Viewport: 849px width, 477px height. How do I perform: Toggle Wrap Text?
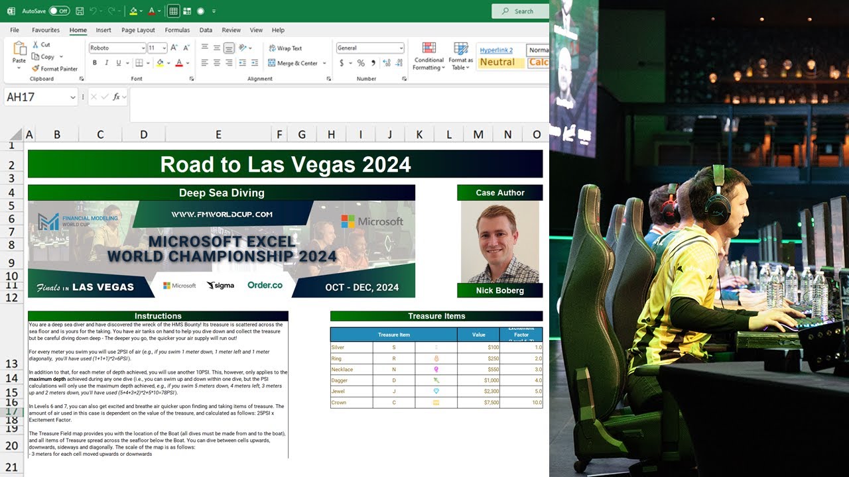[285, 48]
